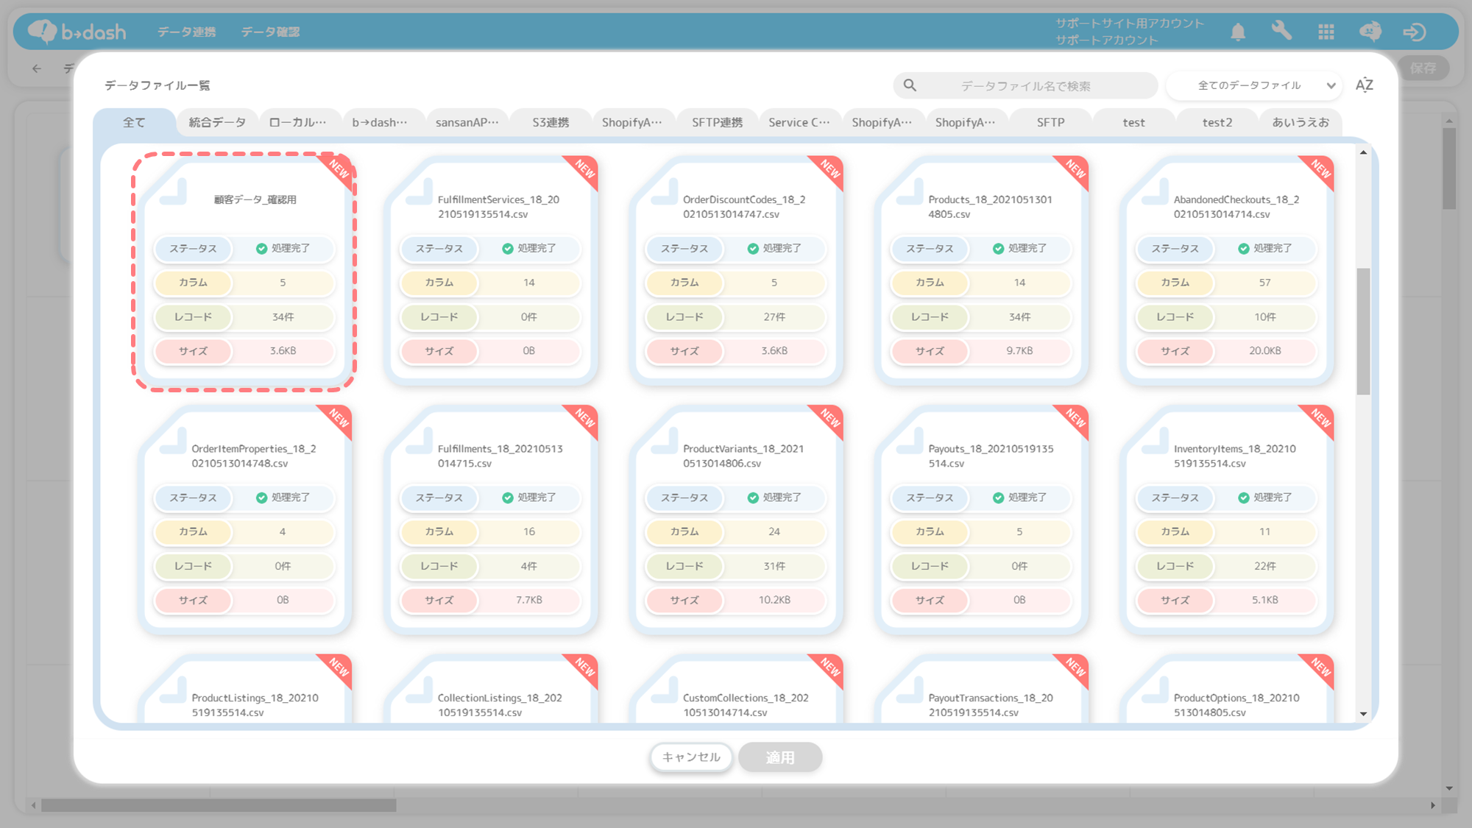Switch to the Service C… tab
The image size is (1472, 828).
pos(799,122)
